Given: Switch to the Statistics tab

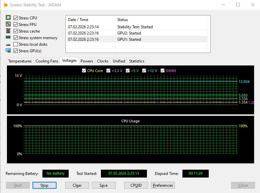Looking at the screenshot, I should point(137,61).
